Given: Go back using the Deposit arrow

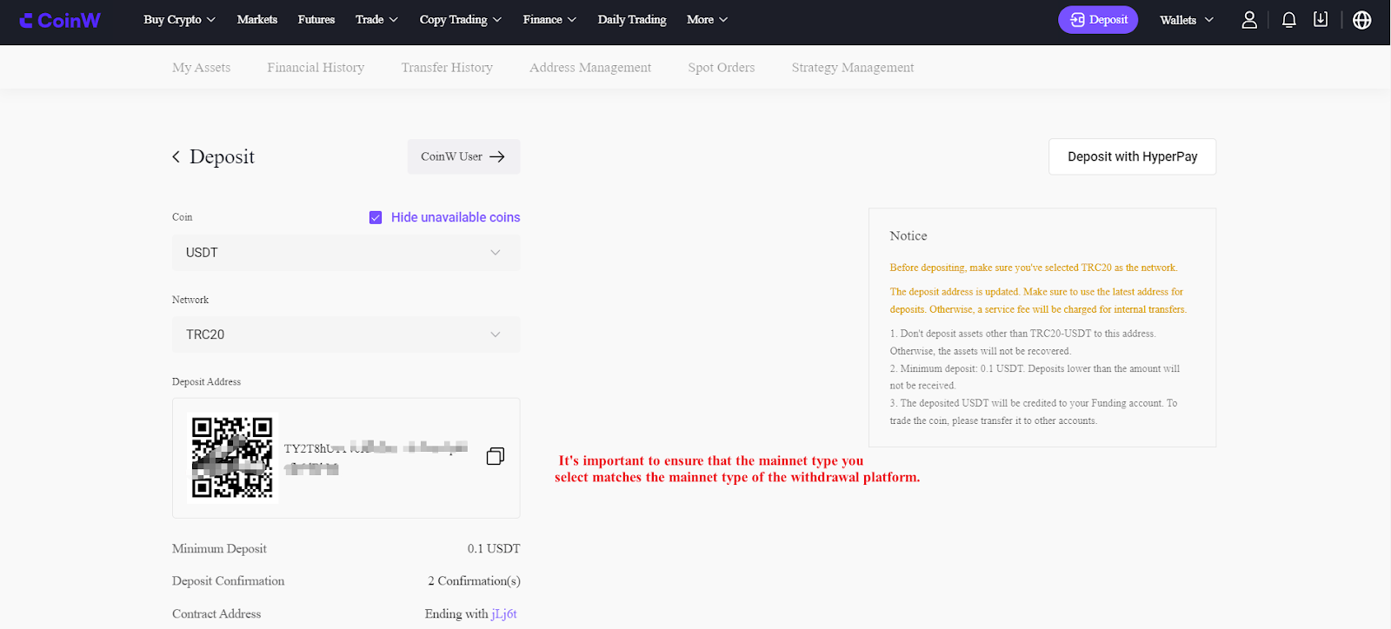Looking at the screenshot, I should 176,156.
